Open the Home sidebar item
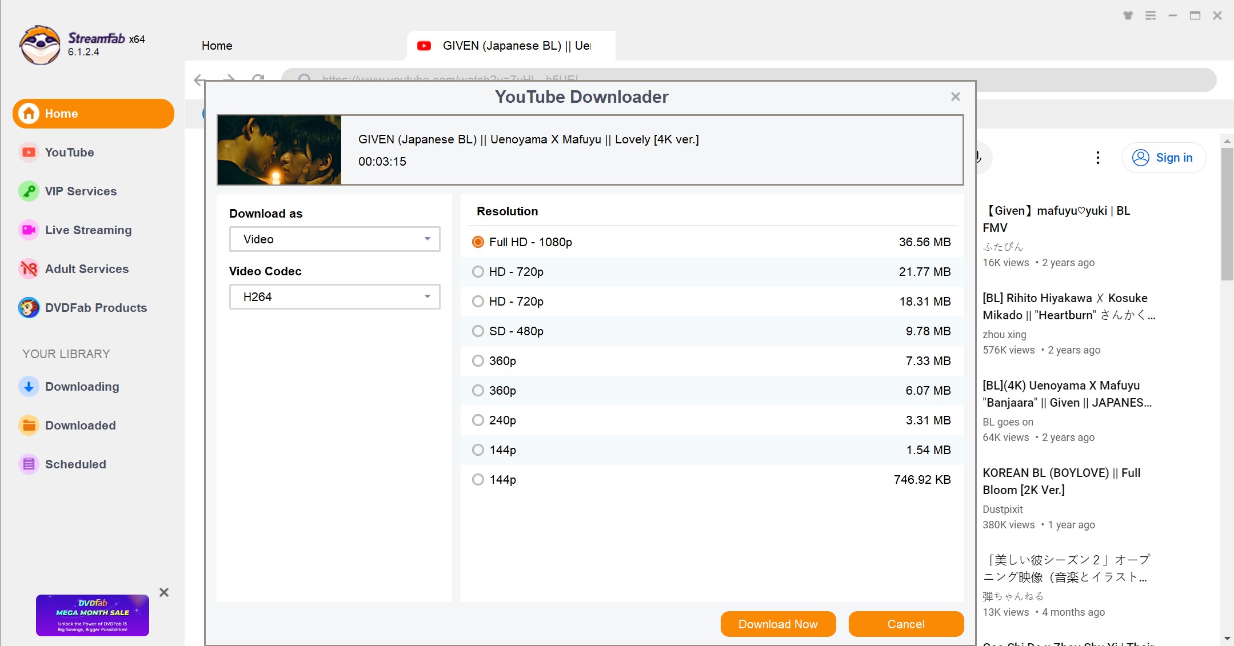 click(93, 114)
